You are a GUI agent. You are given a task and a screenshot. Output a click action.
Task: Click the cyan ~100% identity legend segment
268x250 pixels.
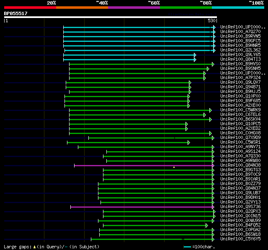tap(238, 8)
